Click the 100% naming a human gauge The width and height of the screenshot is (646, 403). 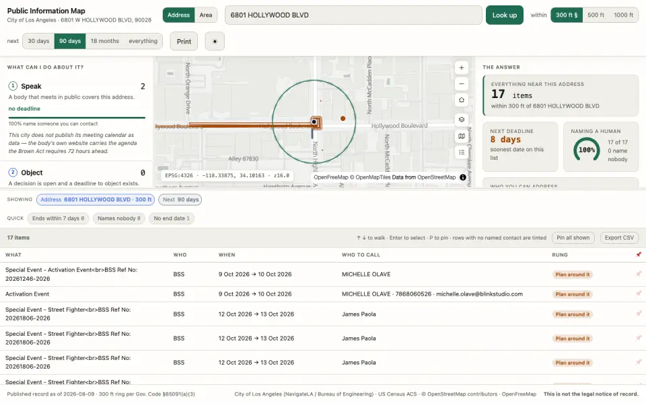pos(586,150)
